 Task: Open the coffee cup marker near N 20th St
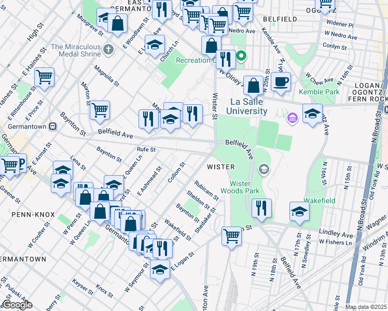281,82
